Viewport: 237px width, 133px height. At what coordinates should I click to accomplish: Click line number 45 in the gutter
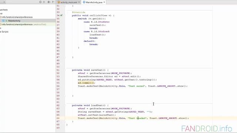click(x=58, y=51)
